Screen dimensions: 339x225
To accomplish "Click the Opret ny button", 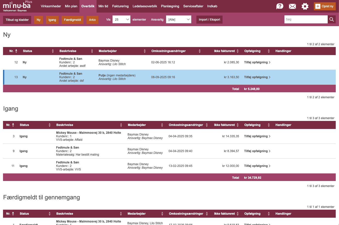I will [325, 6].
